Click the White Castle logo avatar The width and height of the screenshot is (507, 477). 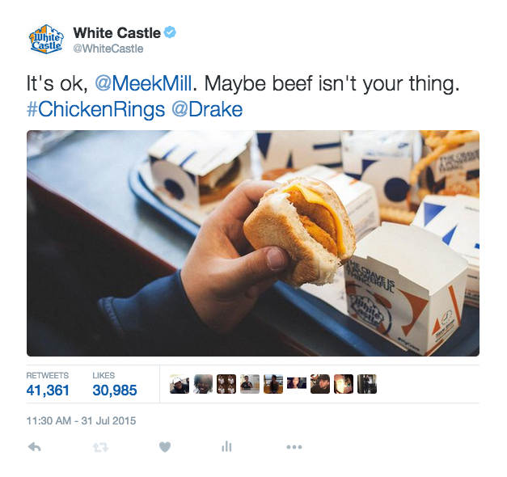tap(46, 40)
